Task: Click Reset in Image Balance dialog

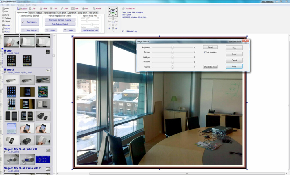Action: tap(210, 47)
